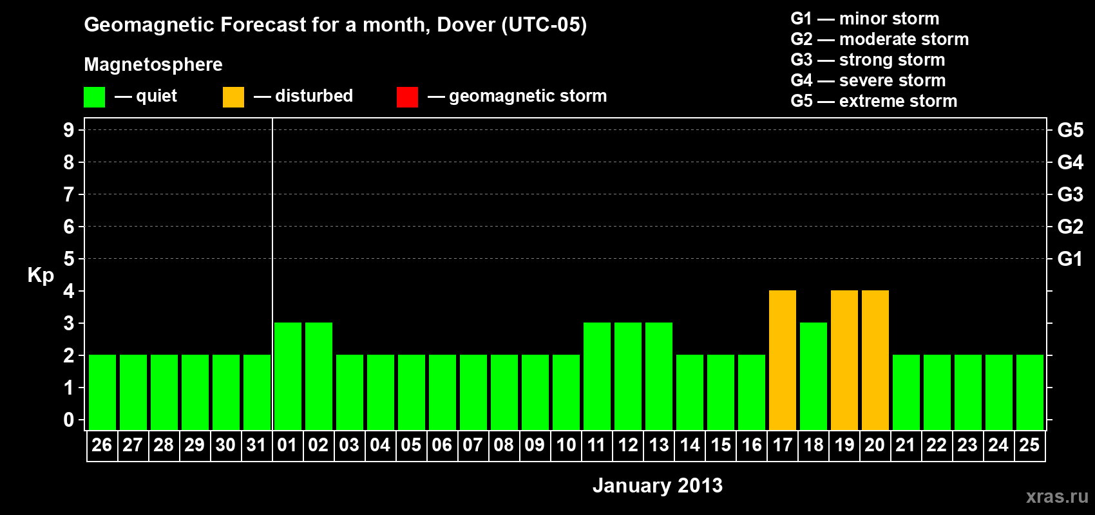Select the orange bar for January 19
Viewport: 1095px width, 515px height.
click(x=844, y=360)
